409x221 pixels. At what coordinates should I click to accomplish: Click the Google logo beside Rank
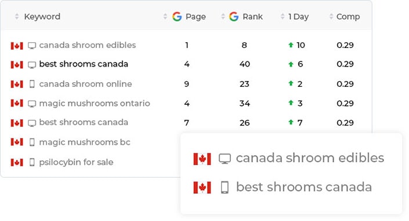pos(234,17)
